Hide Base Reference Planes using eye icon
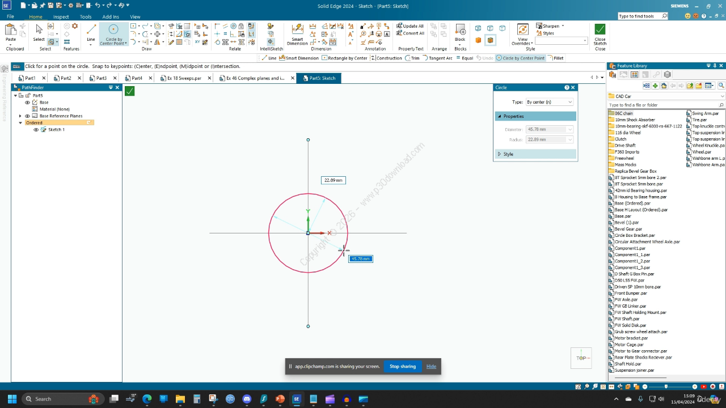 (x=27, y=116)
